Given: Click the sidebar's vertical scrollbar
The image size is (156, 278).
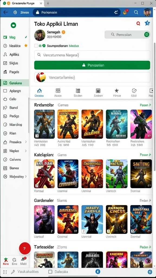Looking at the screenshot, I should pos(28,115).
